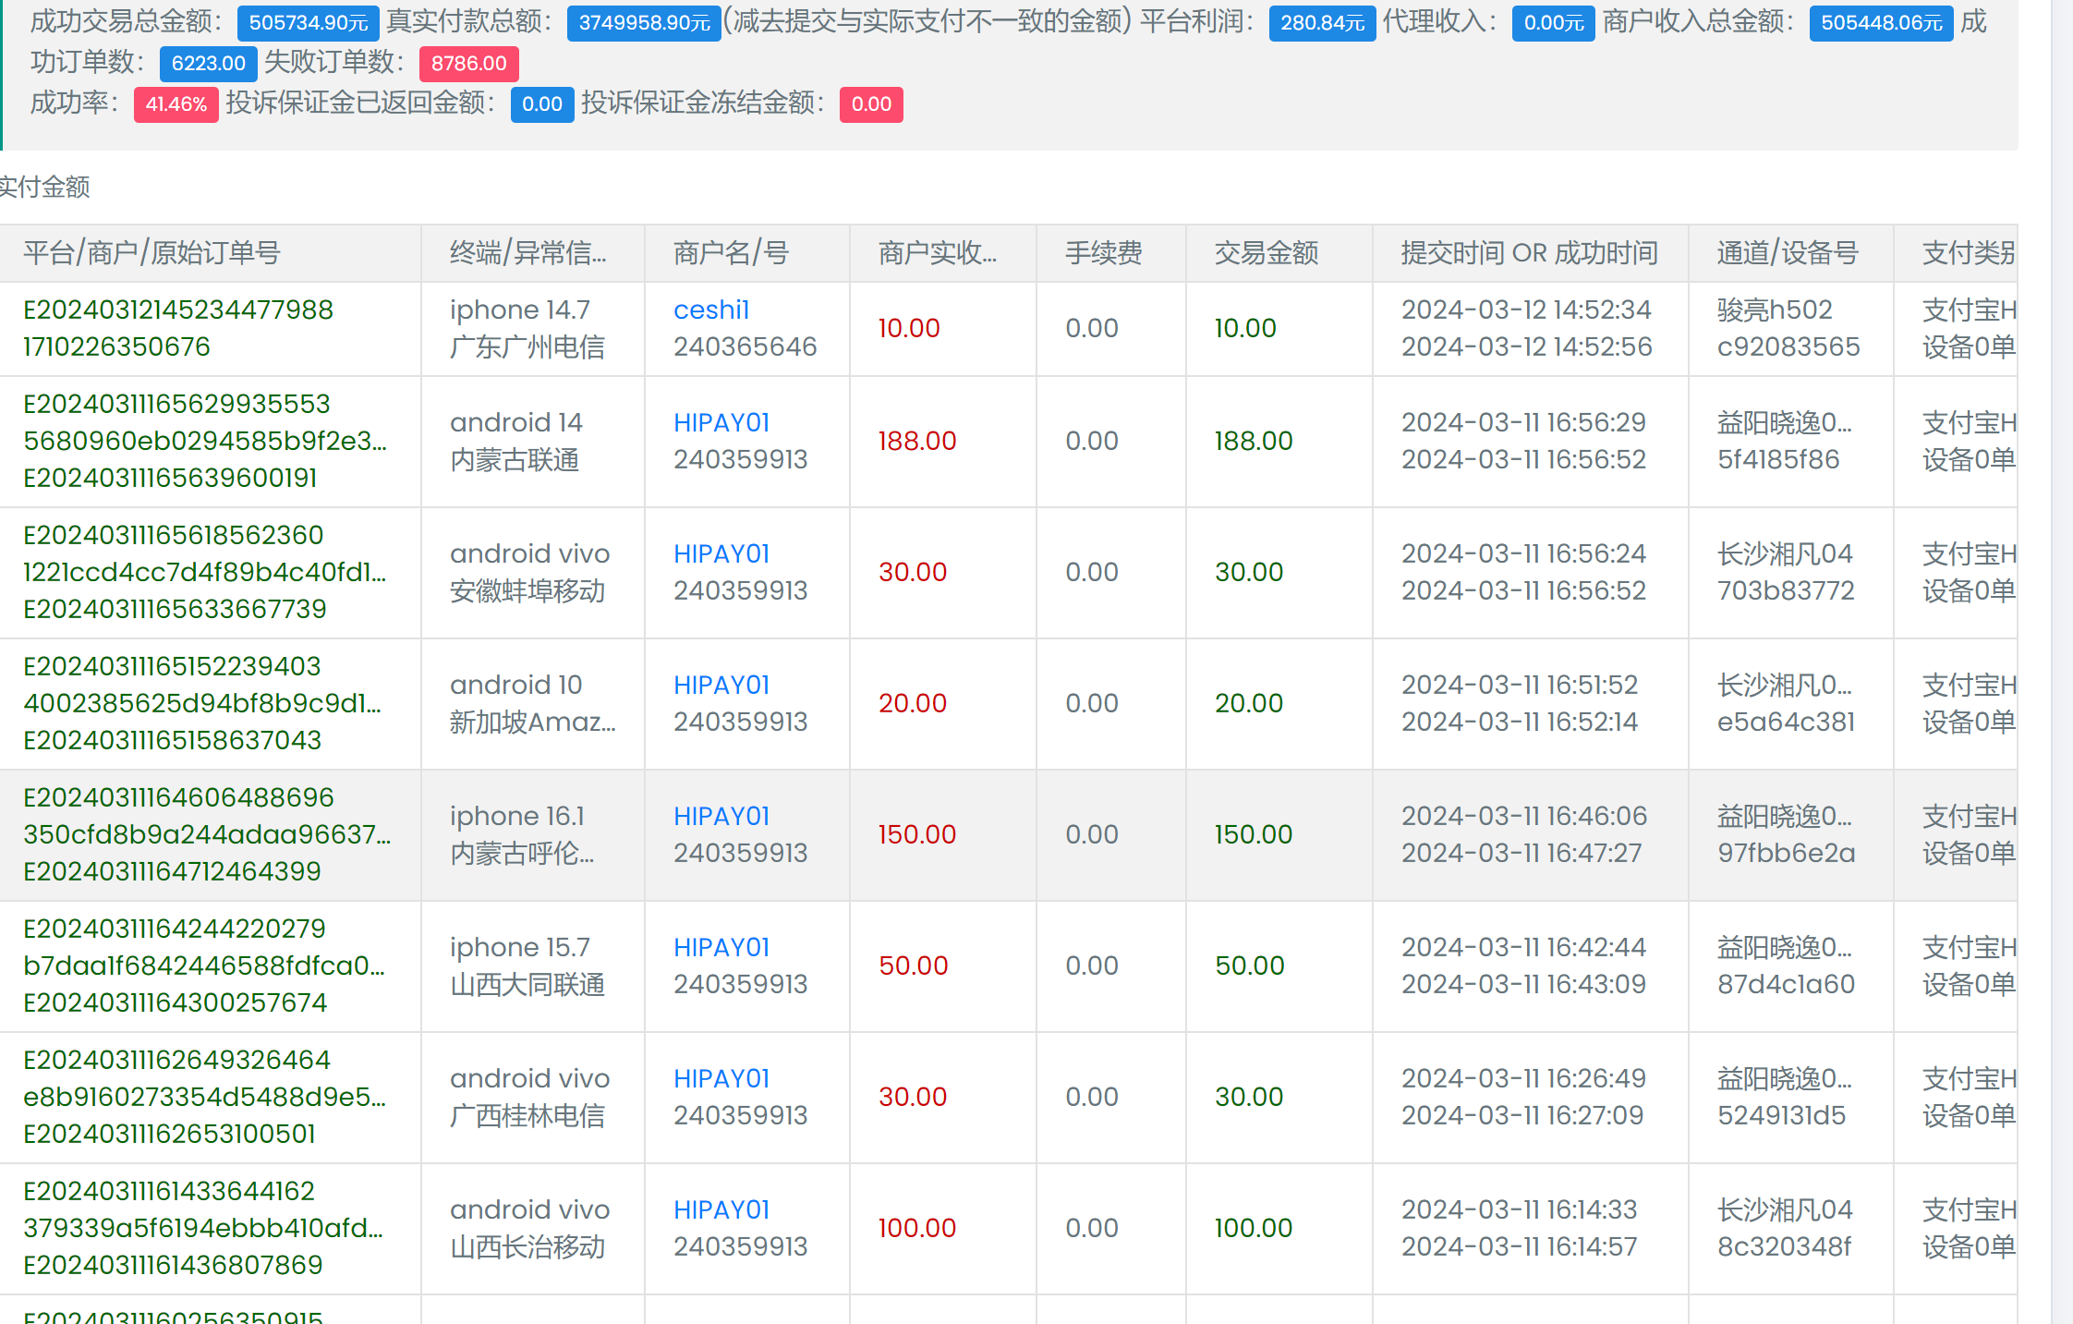Click the 平台/商户/原始订单号 column header

pyautogui.click(x=152, y=252)
